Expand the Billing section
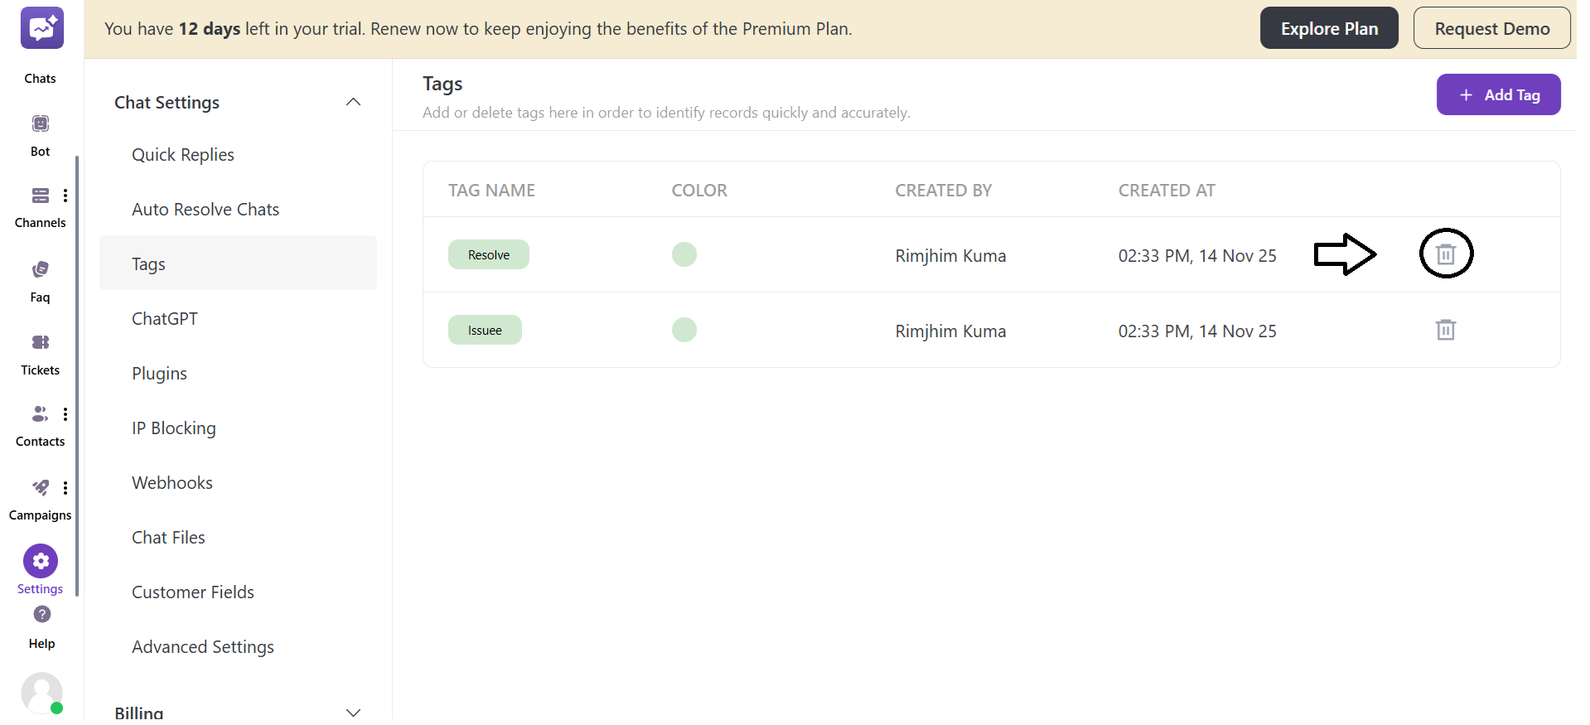The width and height of the screenshot is (1590, 725). [353, 712]
